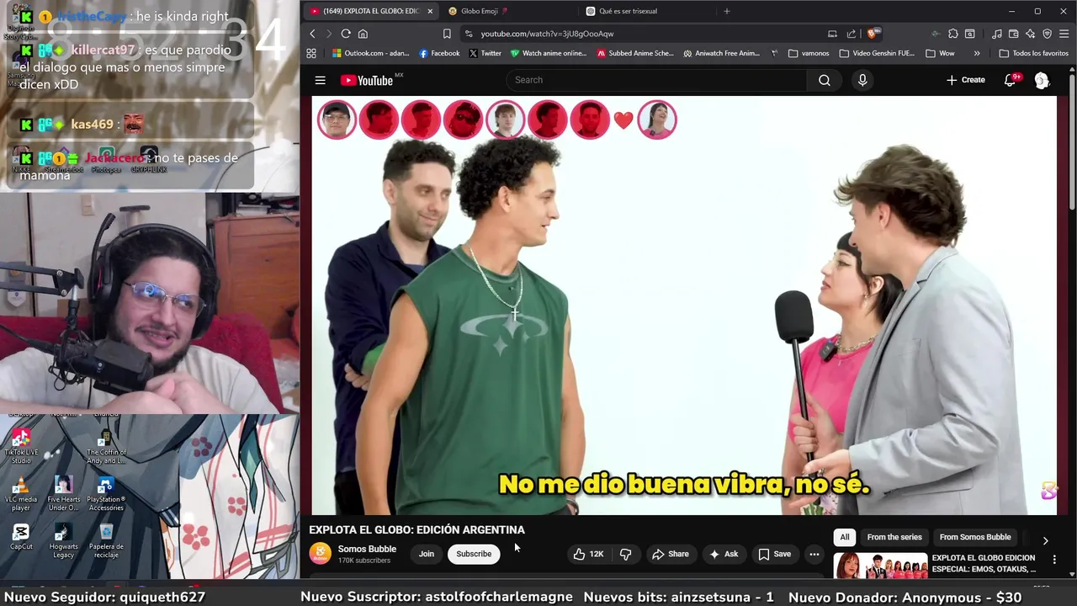Open the YouTube account avatar menu

click(x=1042, y=80)
